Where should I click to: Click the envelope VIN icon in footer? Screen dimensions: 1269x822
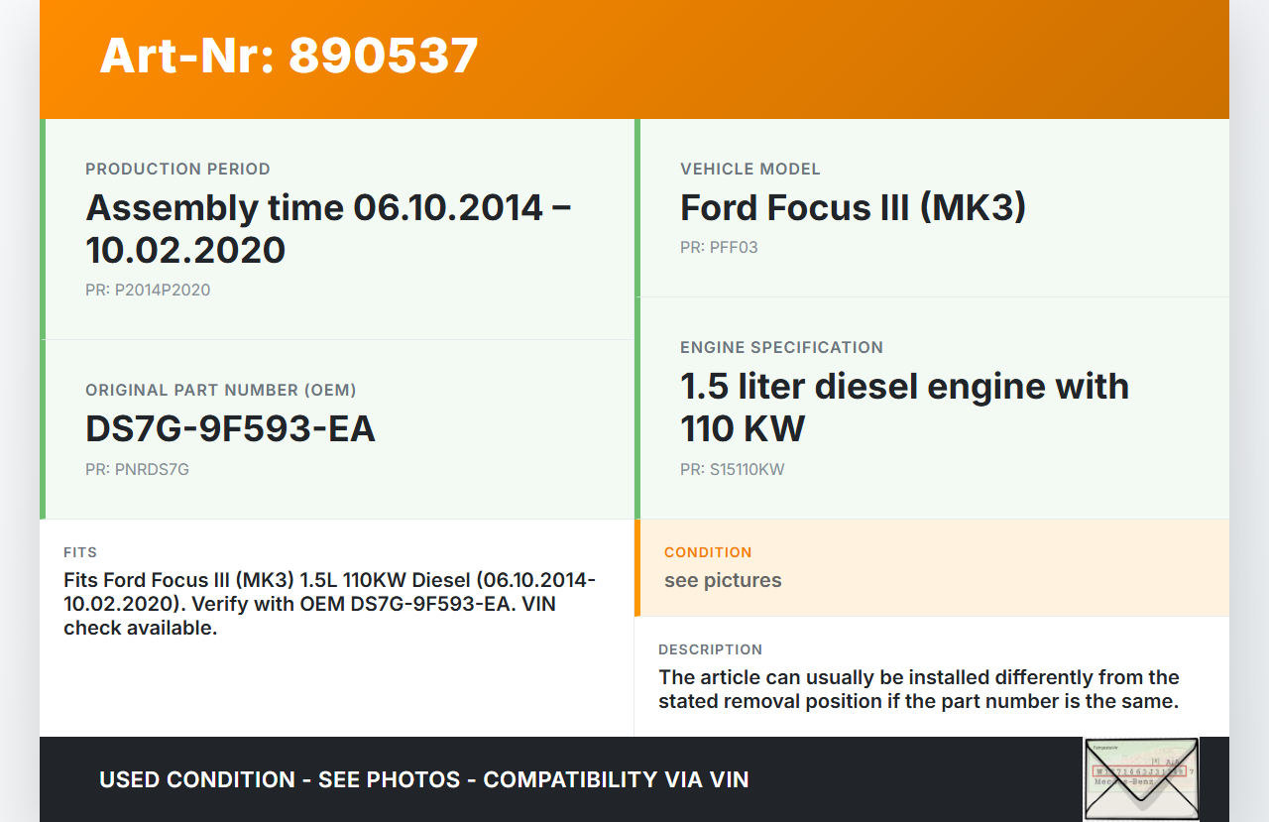[x=1140, y=778]
